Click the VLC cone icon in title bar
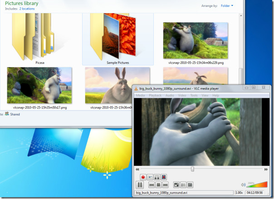This screenshot has width=274, height=199. [x=136, y=88]
